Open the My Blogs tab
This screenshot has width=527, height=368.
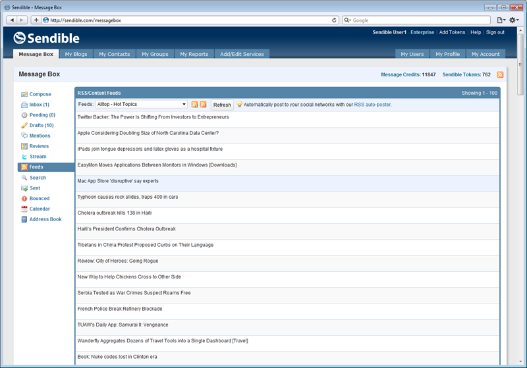click(76, 54)
